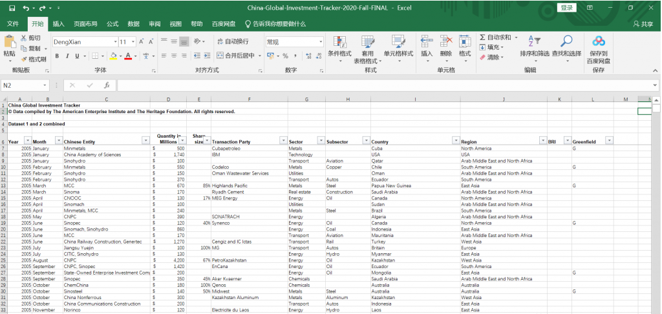Screen dimensions: 662x314
Task: Open the Month column filter dropdown
Action: pyautogui.click(x=59, y=140)
